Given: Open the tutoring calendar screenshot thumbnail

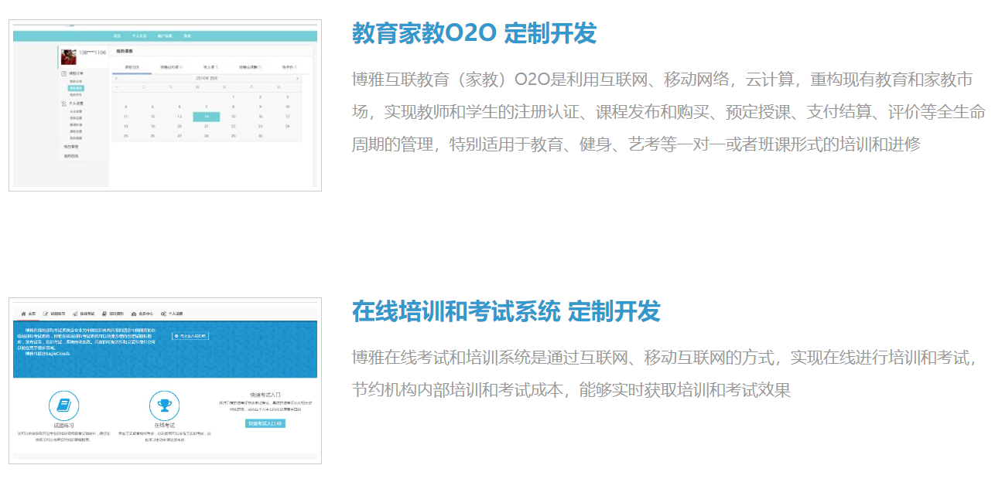Looking at the screenshot, I should point(165,106).
